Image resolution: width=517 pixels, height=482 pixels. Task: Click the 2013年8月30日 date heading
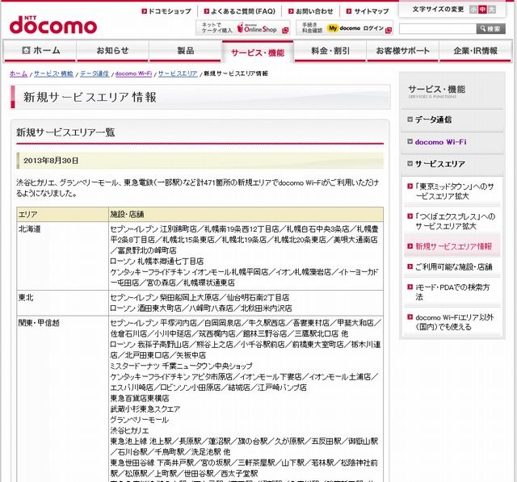[51, 161]
